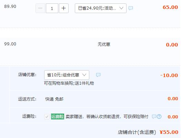This screenshot has width=181, height=138.
Task: Click the question mark help icon for 运费险
Action: coord(159,117)
